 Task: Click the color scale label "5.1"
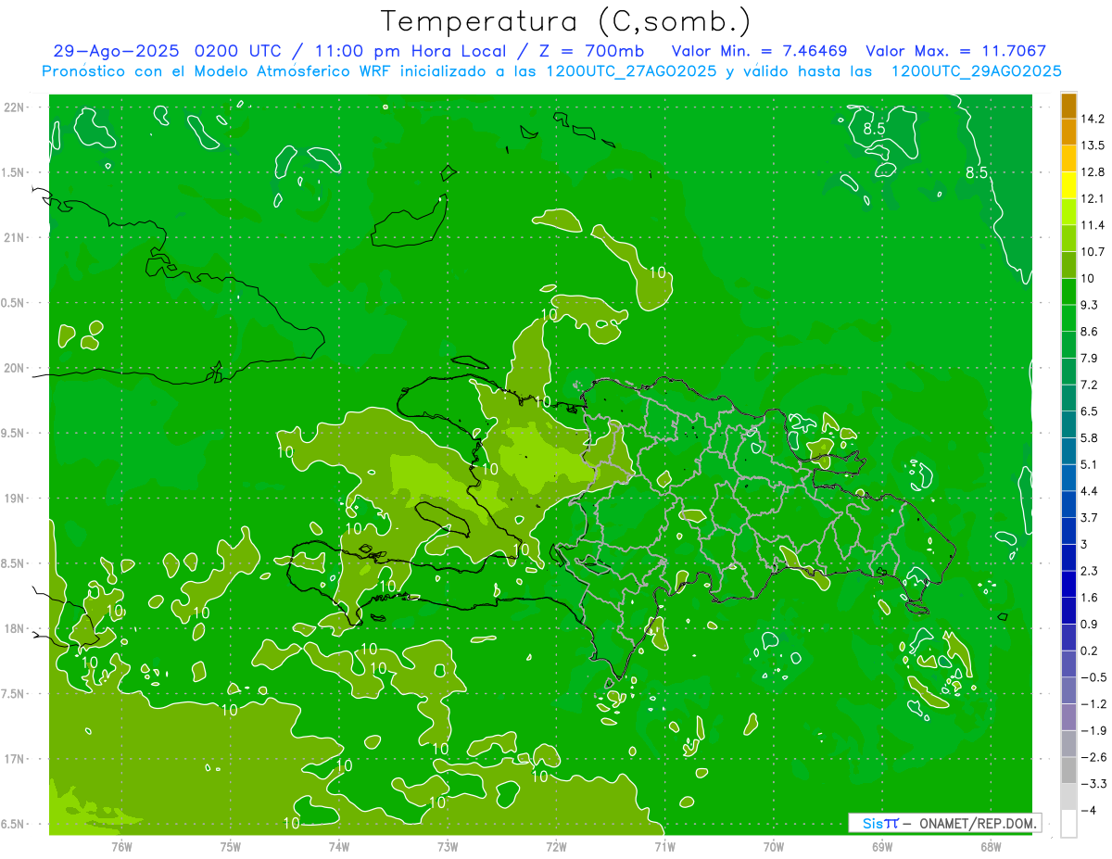point(1089,464)
